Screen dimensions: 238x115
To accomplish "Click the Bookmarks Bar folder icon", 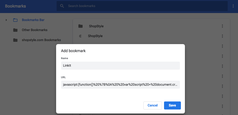I will [15, 20].
